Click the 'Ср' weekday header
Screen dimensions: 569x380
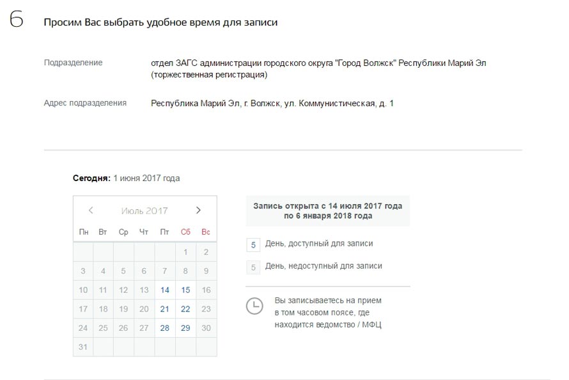(123, 232)
